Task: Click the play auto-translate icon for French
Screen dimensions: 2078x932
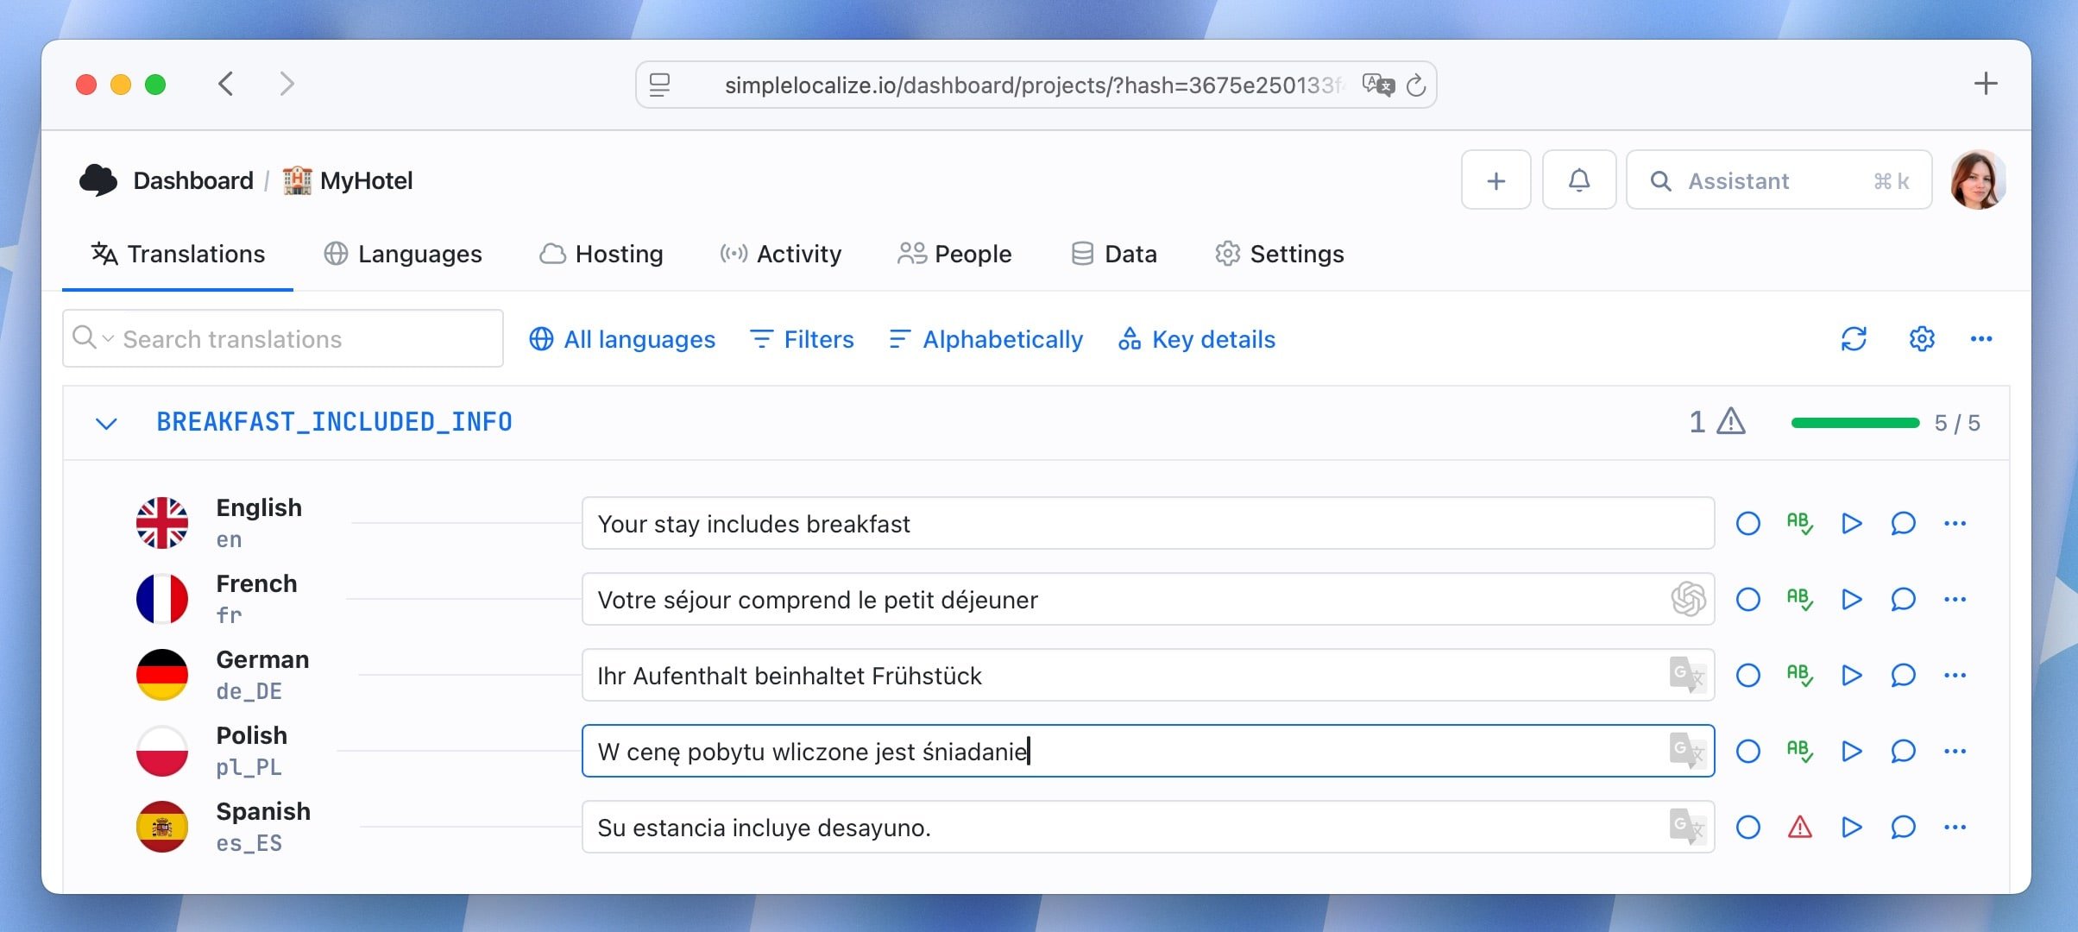Action: click(1851, 600)
